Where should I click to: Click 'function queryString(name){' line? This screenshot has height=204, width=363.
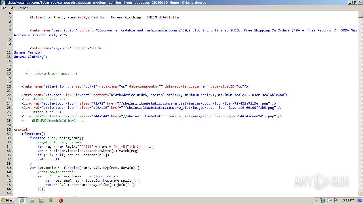[x=57, y=138]
